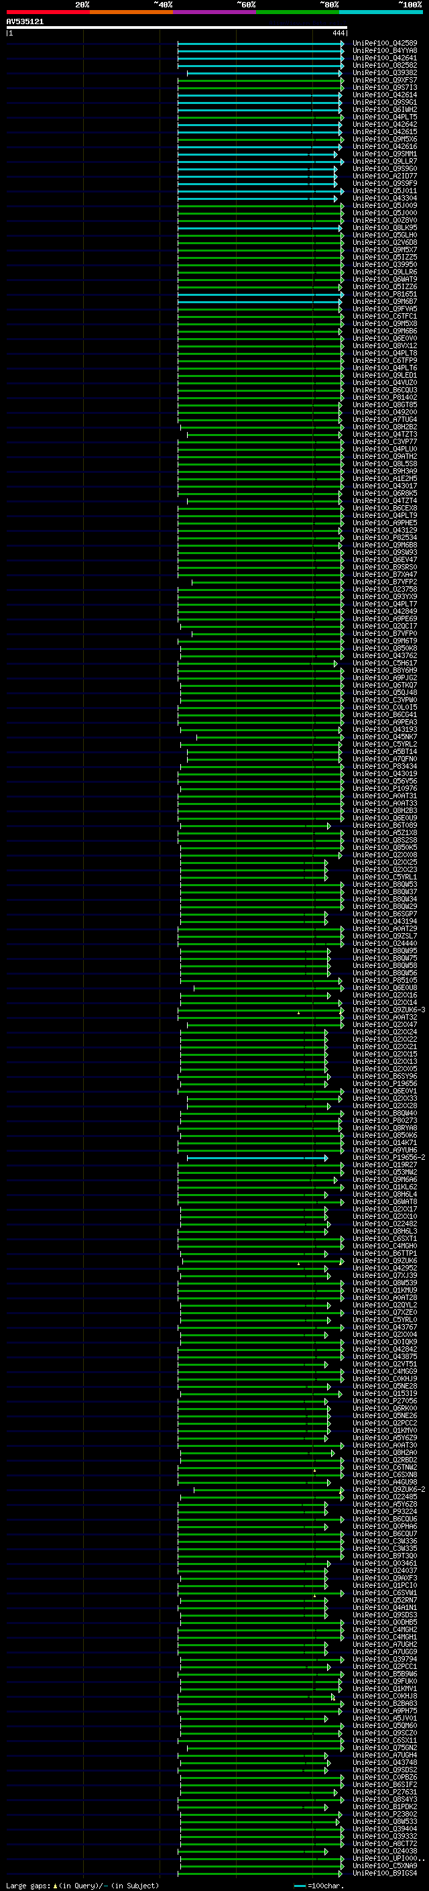This screenshot has height=1891, width=429.
Task: Click the cyan alignment bar for UniRef100_Q5J011
Action: 260,192
